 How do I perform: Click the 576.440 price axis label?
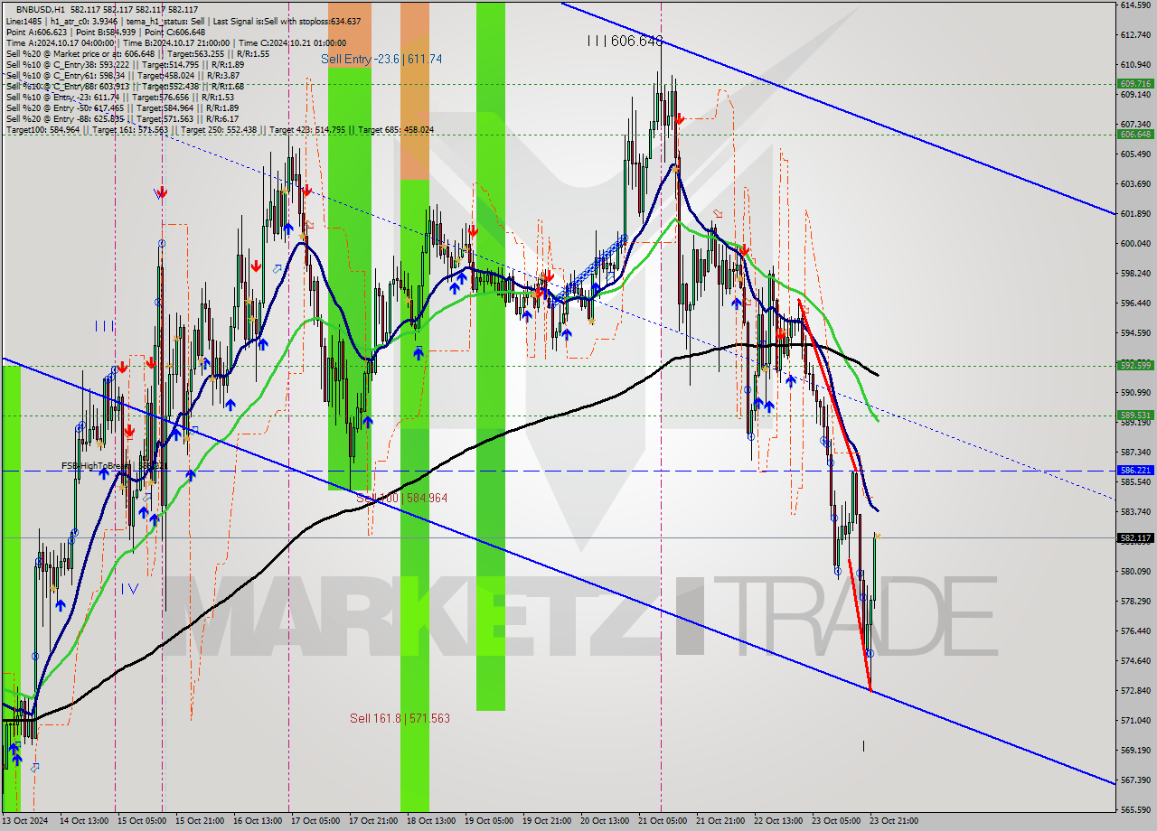(x=1135, y=630)
